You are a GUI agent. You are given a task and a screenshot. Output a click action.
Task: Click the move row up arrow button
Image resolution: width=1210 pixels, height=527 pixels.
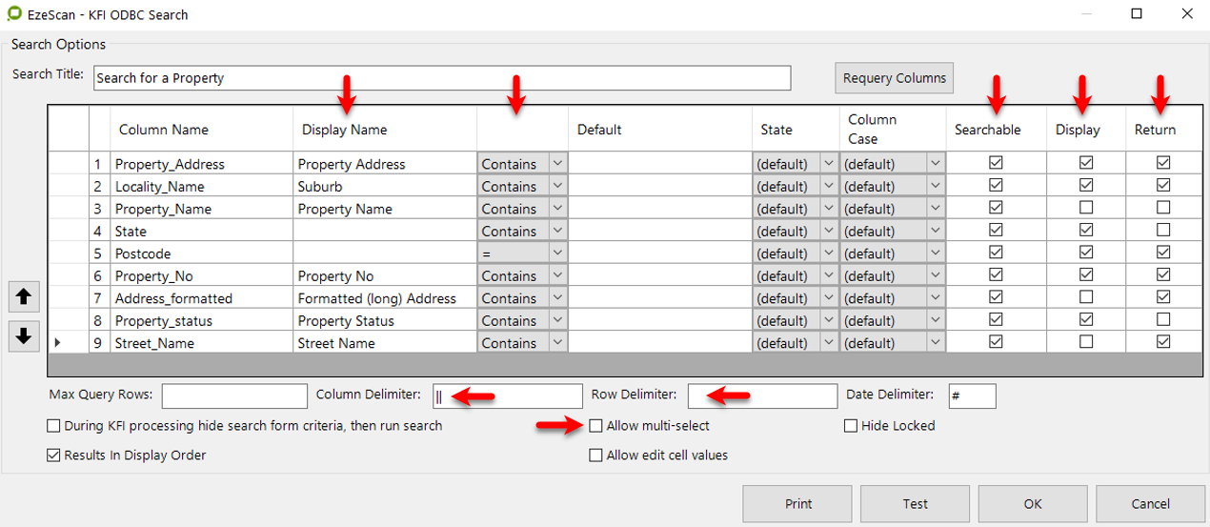tap(24, 297)
